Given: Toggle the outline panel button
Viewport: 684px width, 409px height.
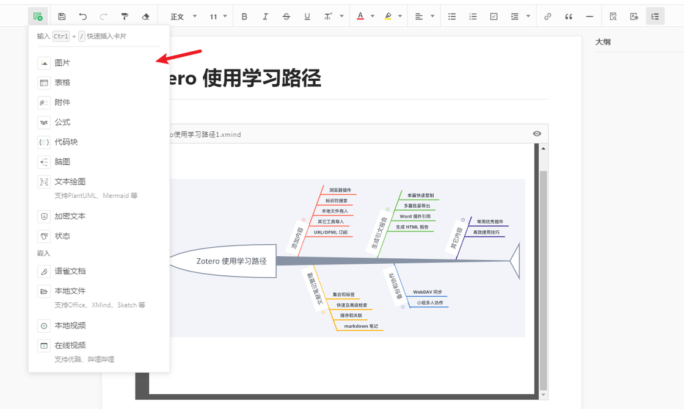Looking at the screenshot, I should tap(655, 16).
